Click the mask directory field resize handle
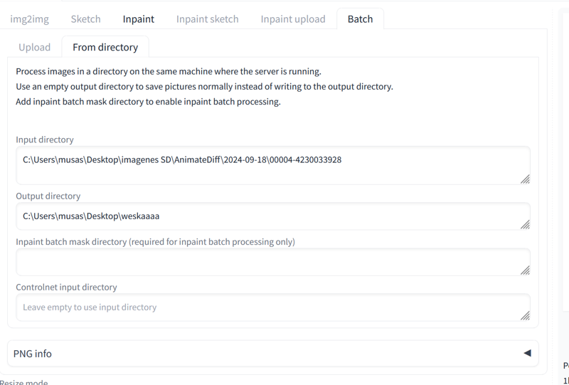 click(x=525, y=270)
